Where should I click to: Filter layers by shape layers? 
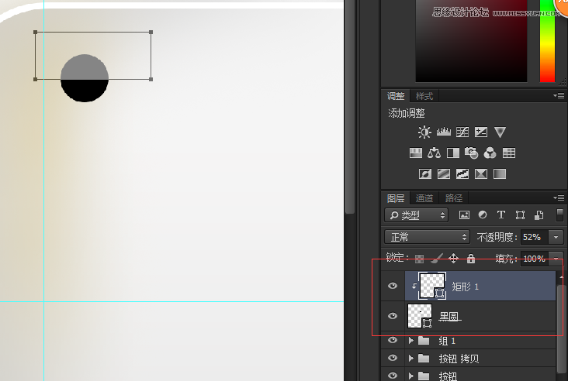click(520, 215)
